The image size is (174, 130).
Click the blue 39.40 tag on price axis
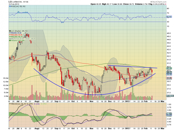pyautogui.click(x=169, y=74)
